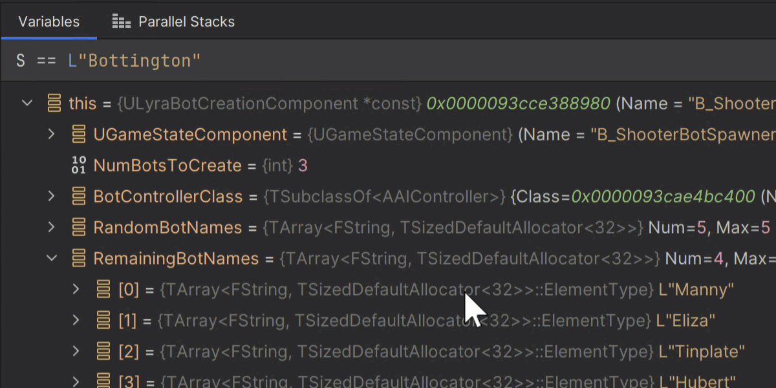Click the struct icon beside RemainingBotNames
The height and width of the screenshot is (388, 776).
[79, 258]
